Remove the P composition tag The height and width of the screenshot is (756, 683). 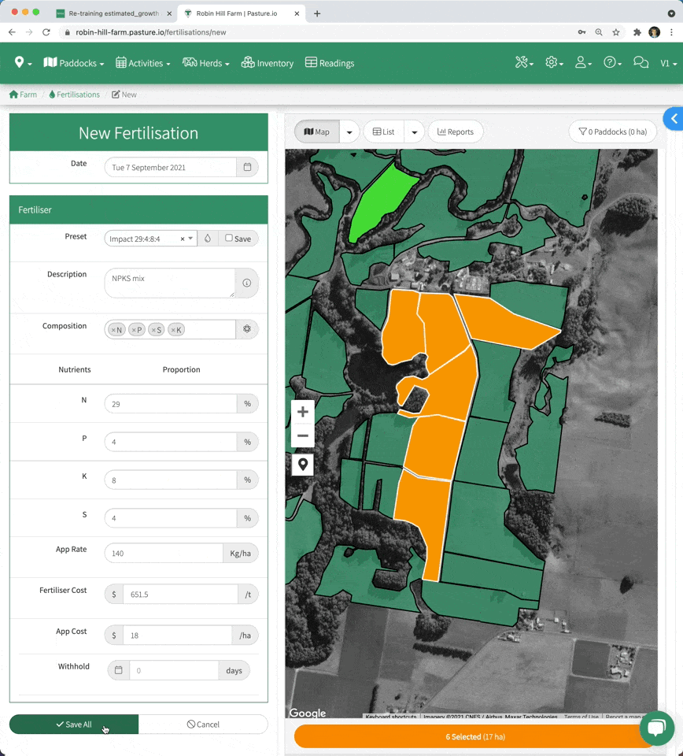134,330
